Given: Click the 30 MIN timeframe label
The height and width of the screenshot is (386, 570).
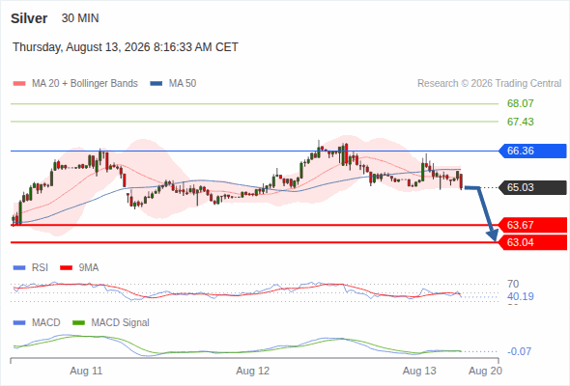Looking at the screenshot, I should pyautogui.click(x=80, y=18).
